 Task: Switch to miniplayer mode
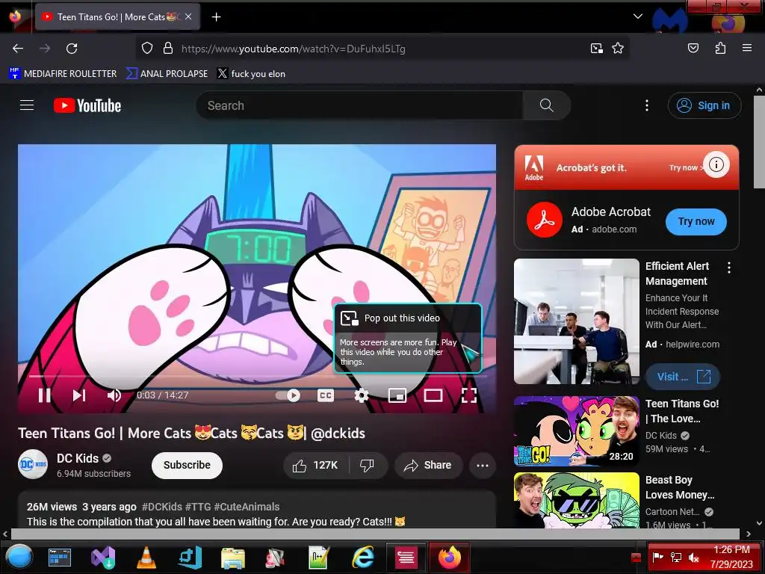(397, 395)
